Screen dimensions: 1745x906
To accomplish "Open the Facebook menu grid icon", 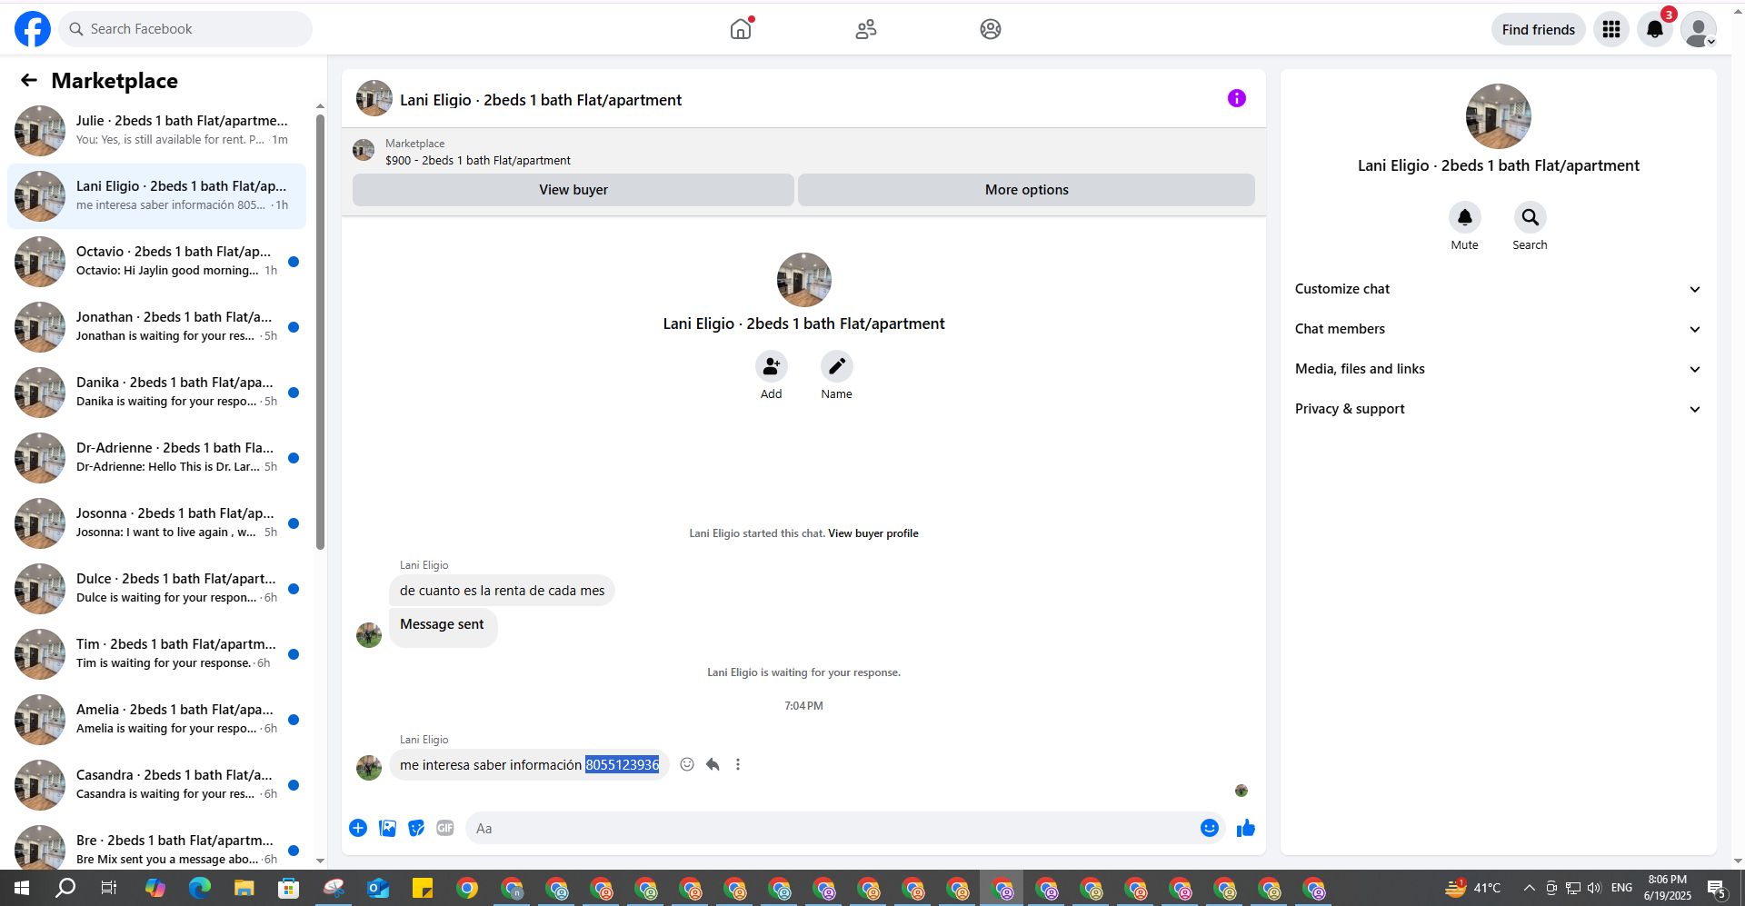I will pos(1611,29).
